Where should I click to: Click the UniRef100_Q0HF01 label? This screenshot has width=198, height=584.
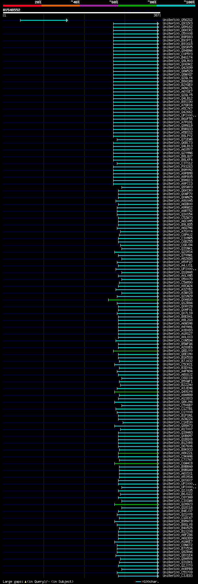178,310
